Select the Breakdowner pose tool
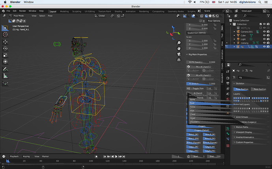Screen dimensions: 272x169 [5, 84]
